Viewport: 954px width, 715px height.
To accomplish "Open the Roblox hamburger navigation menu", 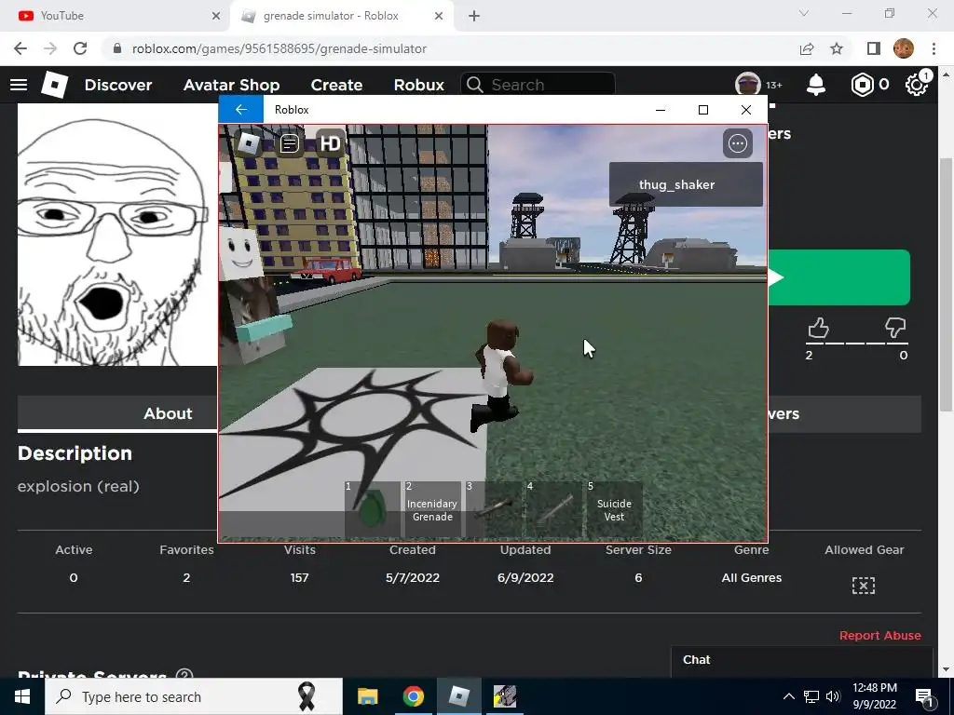I will click(19, 85).
